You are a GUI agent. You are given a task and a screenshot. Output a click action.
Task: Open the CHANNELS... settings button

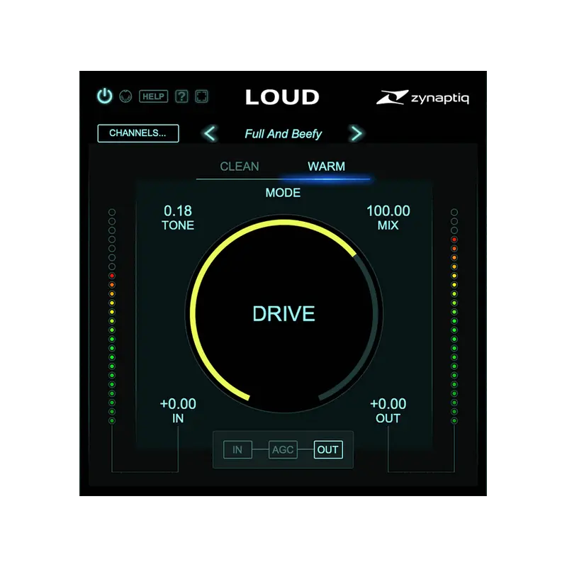tap(138, 133)
